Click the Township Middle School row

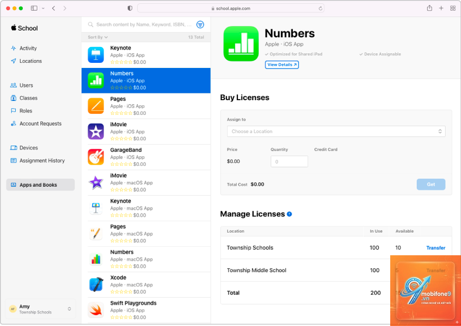336,270
